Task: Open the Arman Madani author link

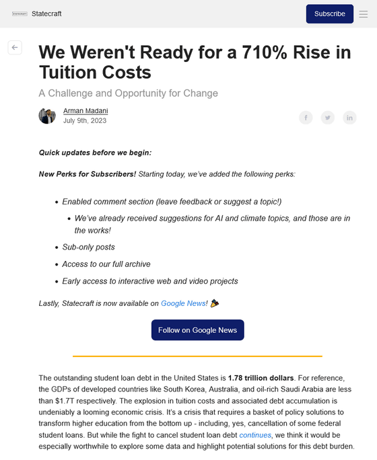Action: (x=85, y=110)
